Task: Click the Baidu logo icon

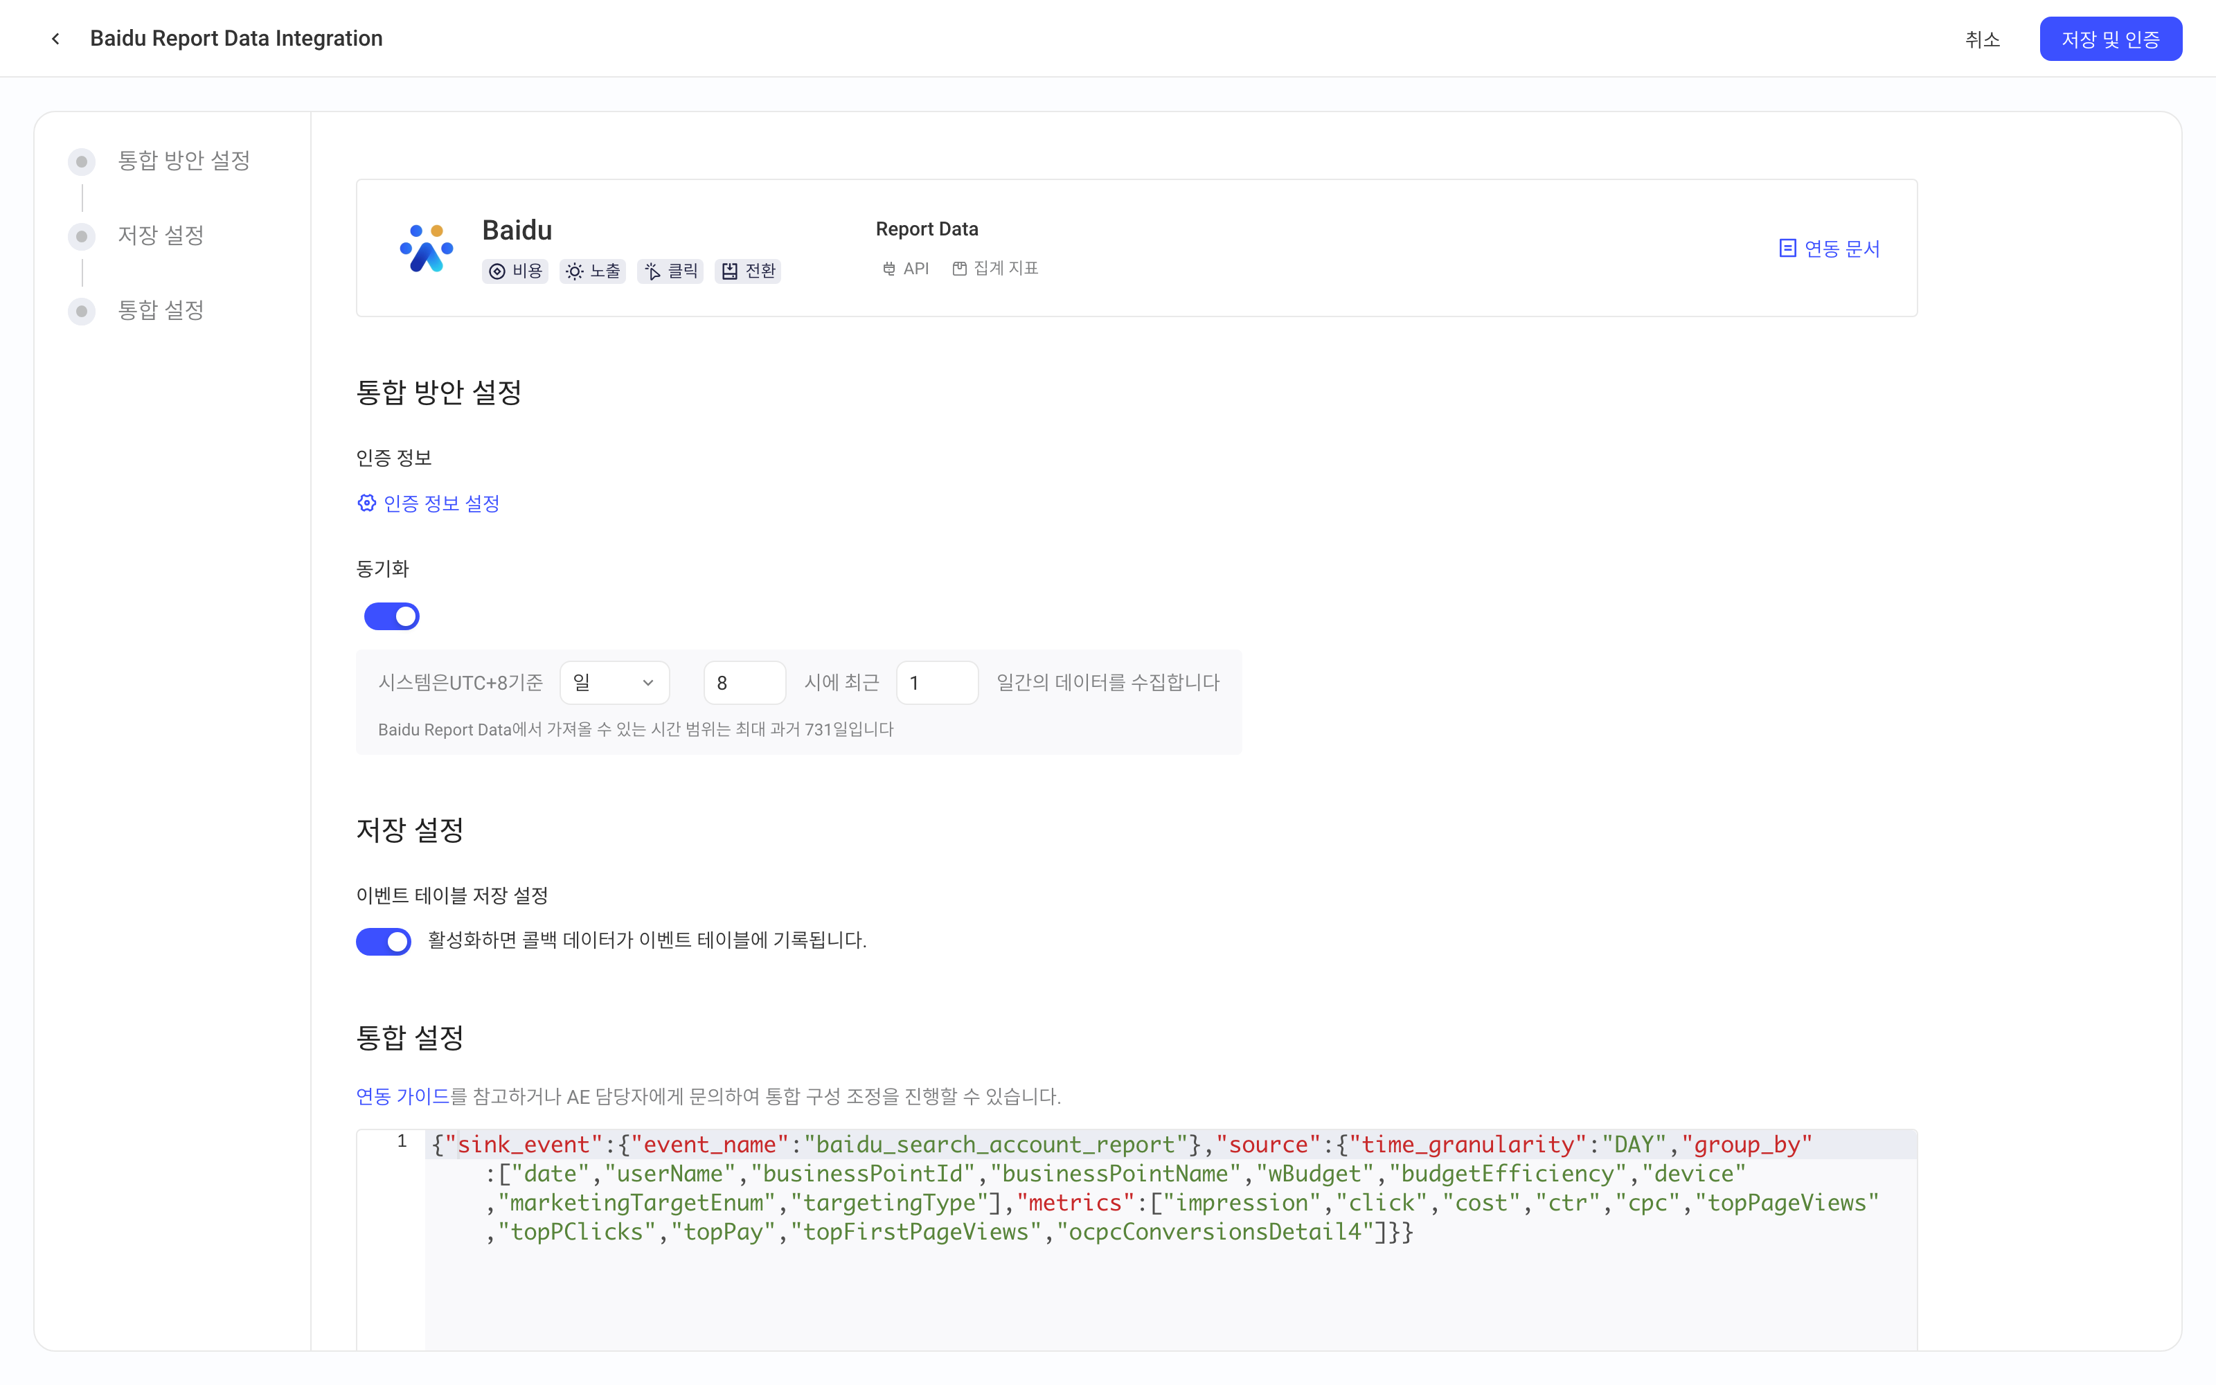Action: 427,248
